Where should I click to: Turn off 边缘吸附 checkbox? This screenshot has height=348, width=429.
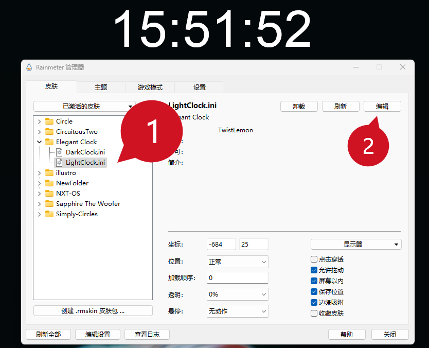(x=314, y=302)
